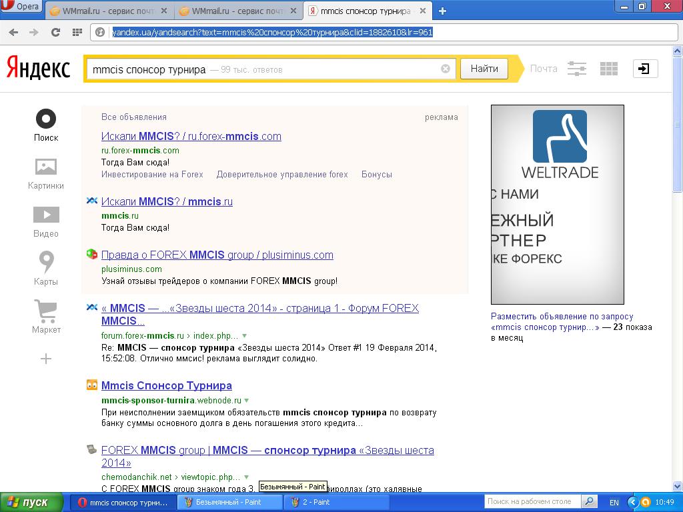The height and width of the screenshot is (512, 683).
Task: Select the Opera mmcis taskbar button
Action: click(x=123, y=503)
